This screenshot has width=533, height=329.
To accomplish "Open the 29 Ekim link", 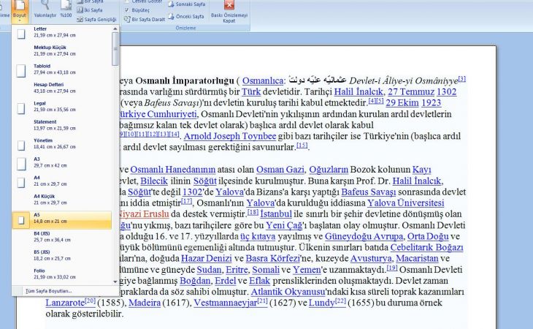I will 402,103.
